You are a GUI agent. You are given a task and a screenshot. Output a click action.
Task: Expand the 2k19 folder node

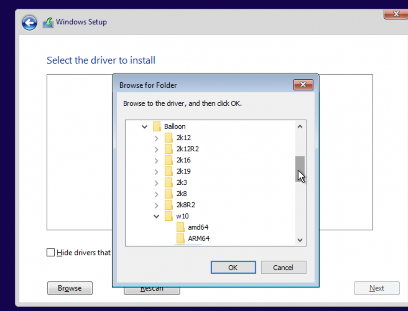click(156, 172)
